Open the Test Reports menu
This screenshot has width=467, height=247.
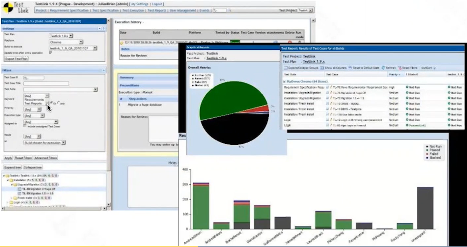pyautogui.click(x=157, y=11)
